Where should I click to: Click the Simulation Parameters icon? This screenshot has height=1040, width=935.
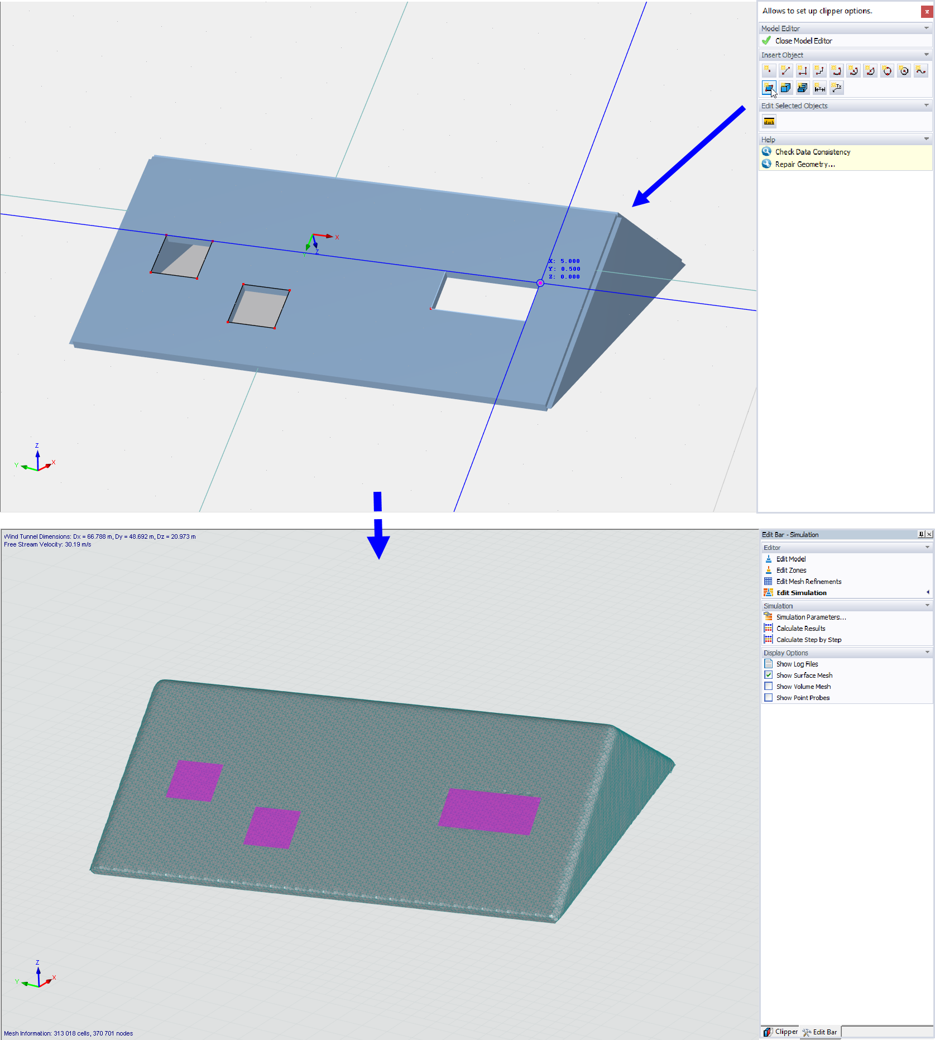(x=769, y=616)
